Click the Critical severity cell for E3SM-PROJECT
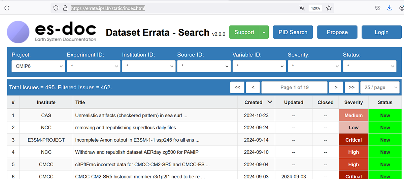The width and height of the screenshot is (404, 179). tap(353, 140)
